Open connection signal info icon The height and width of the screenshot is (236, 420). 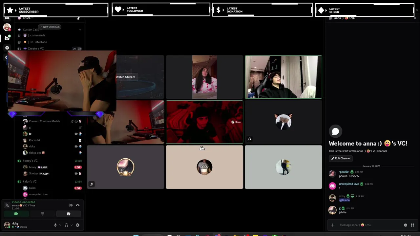(7, 205)
